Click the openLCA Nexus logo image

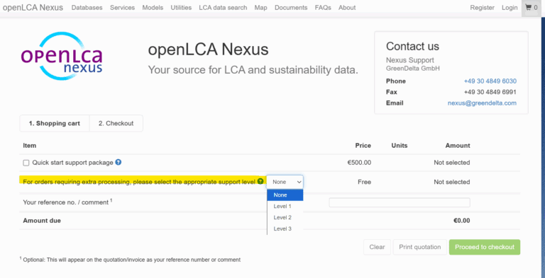62,56
